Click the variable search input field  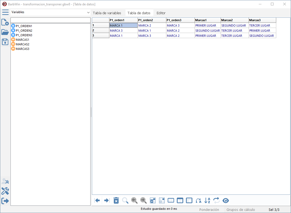51,20
